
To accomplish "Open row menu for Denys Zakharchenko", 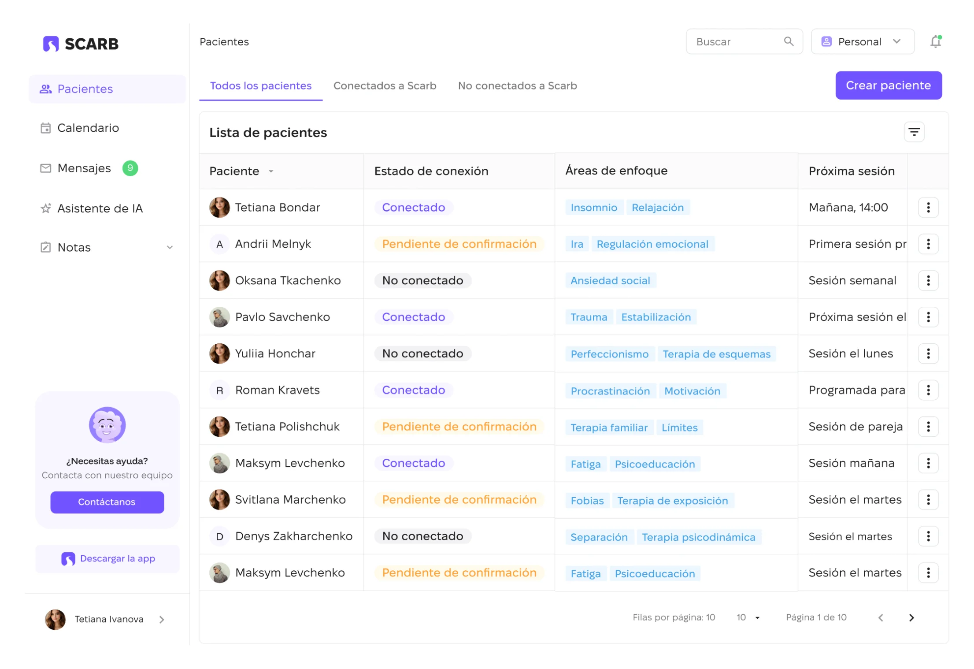I will (928, 536).
